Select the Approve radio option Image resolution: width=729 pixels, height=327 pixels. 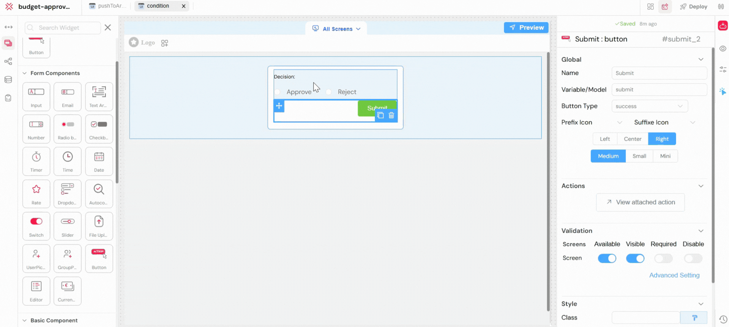click(278, 92)
